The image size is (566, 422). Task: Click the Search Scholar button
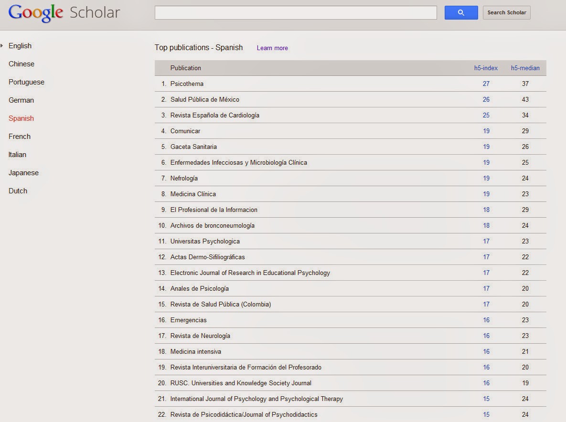[x=506, y=12]
